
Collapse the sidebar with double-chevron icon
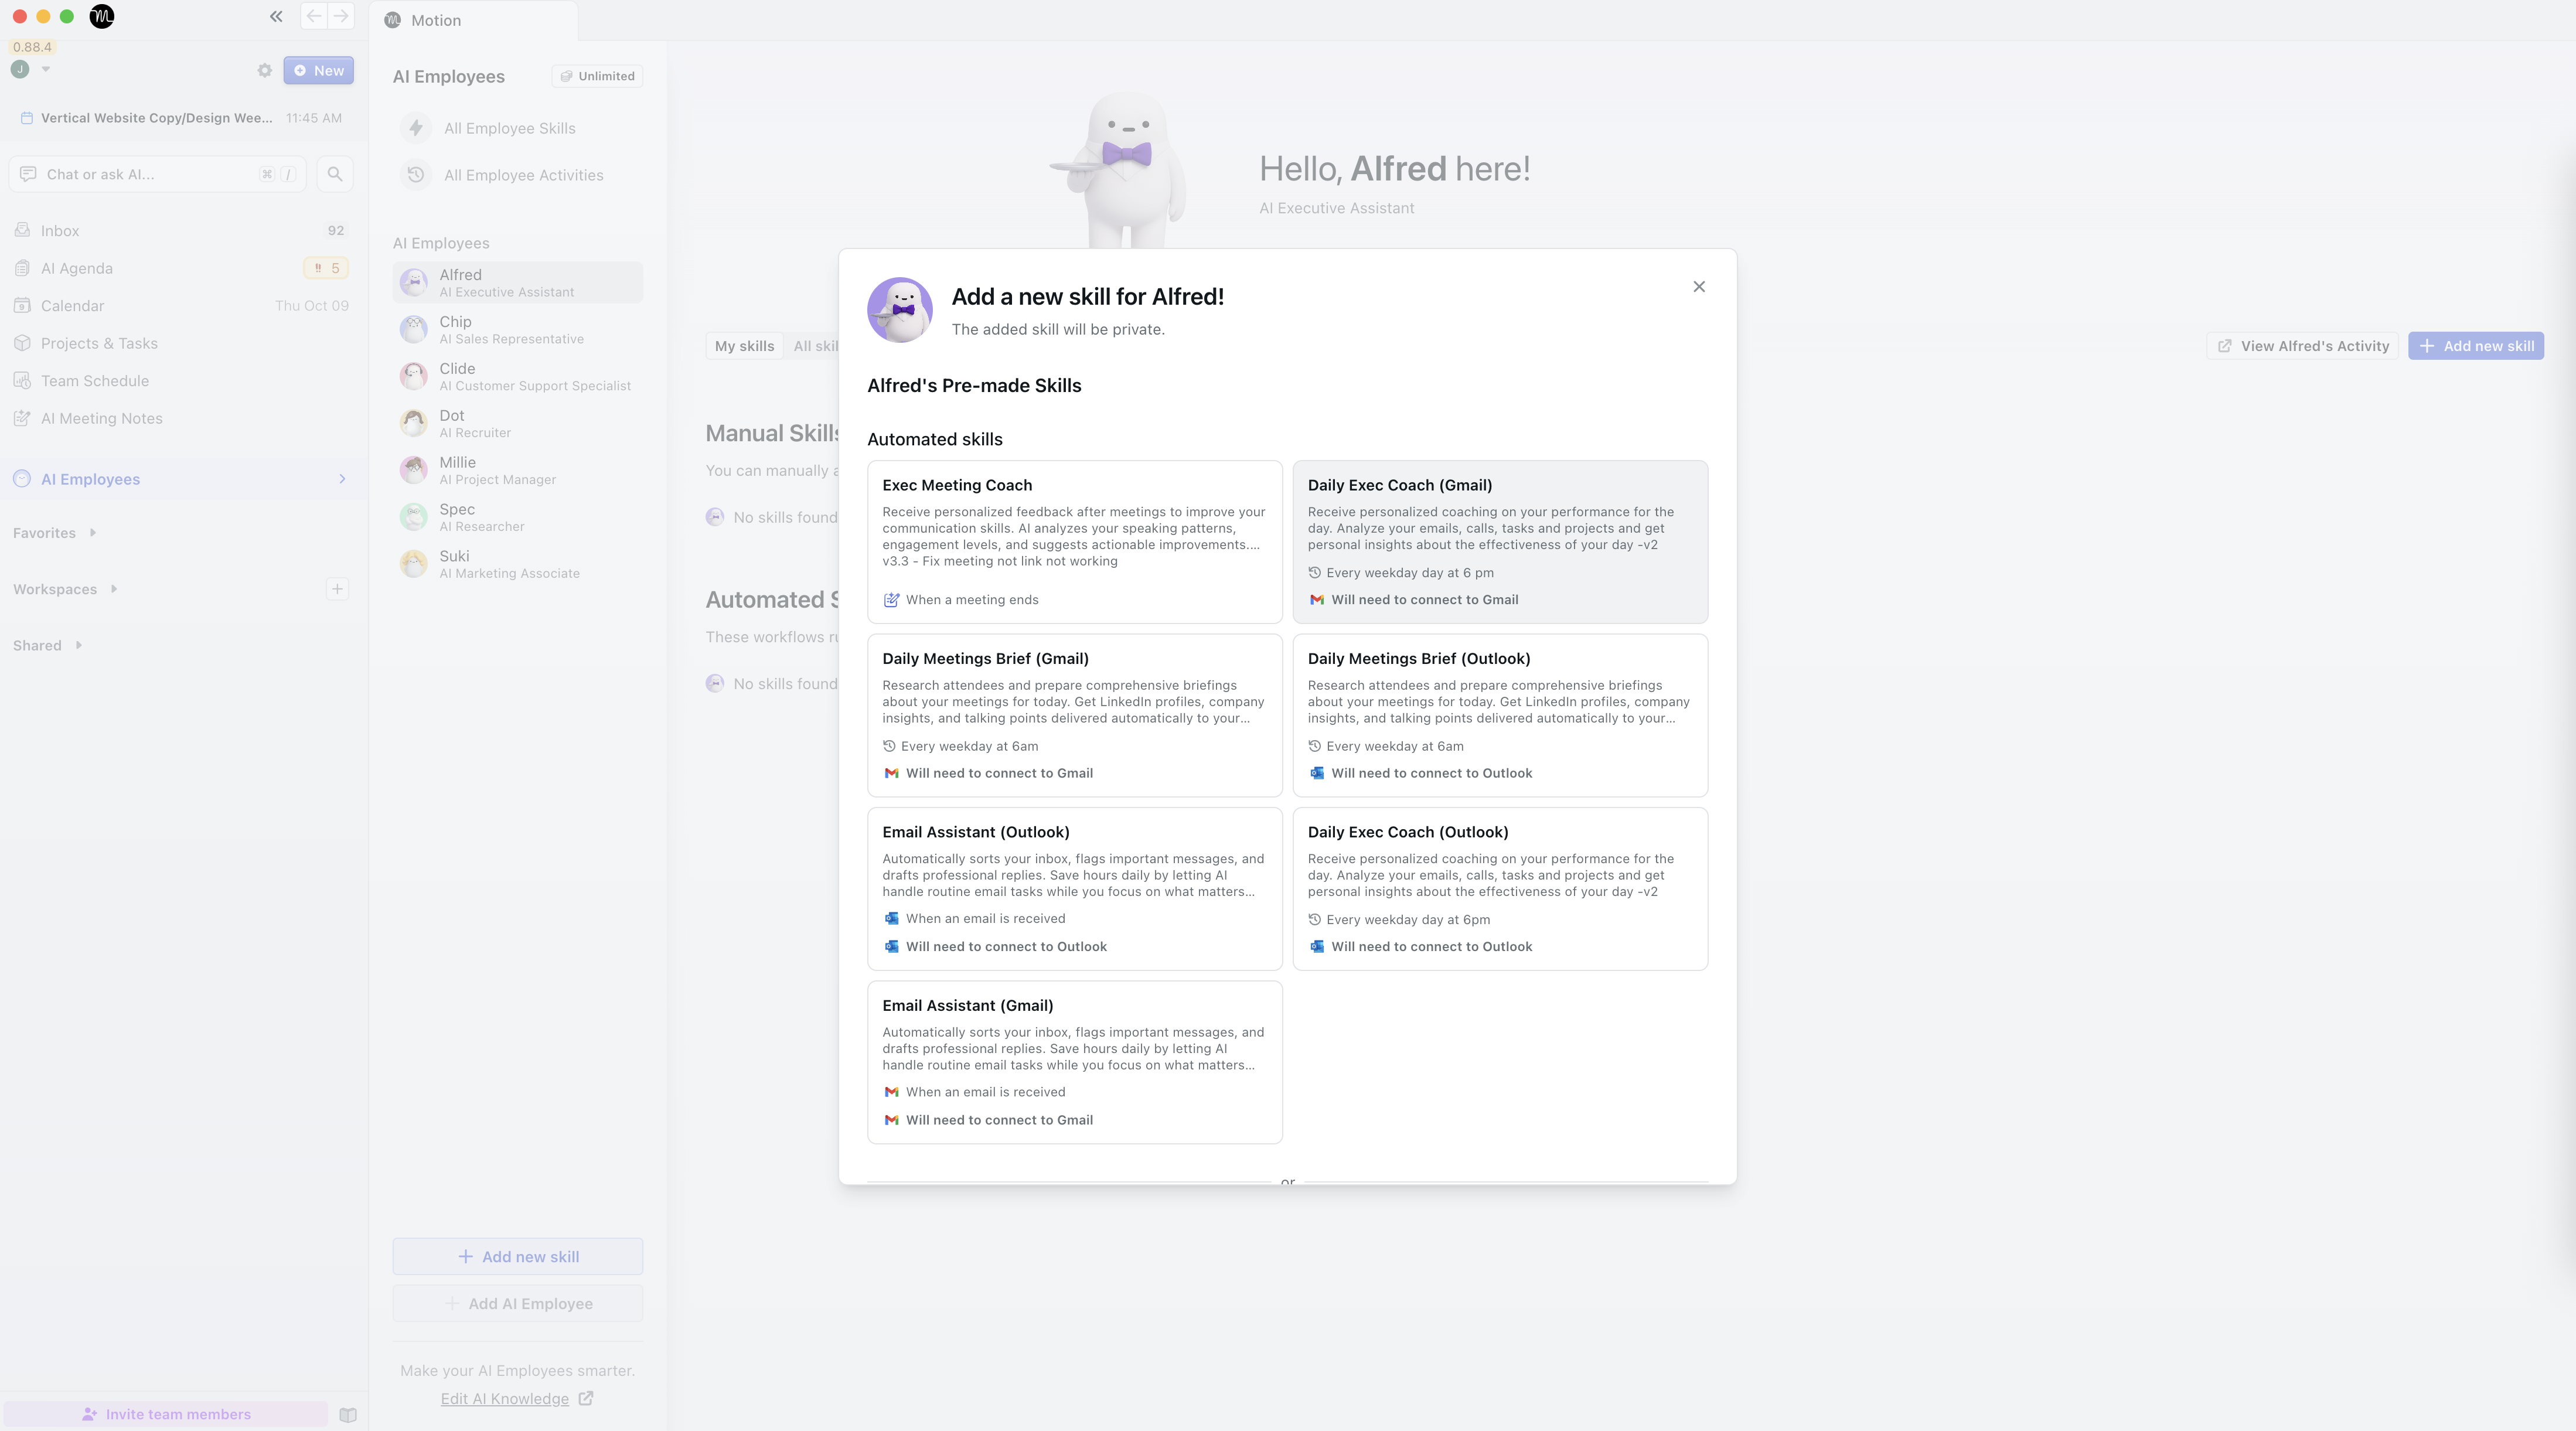click(x=276, y=16)
